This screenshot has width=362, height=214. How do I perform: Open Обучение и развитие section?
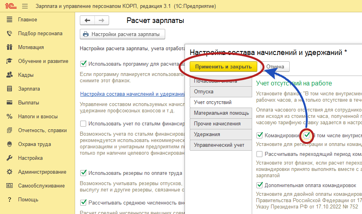tap(43, 61)
